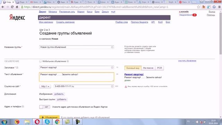This screenshot has height=125, width=222.
Task: Click the Яндекс logo
Action: [17, 18]
